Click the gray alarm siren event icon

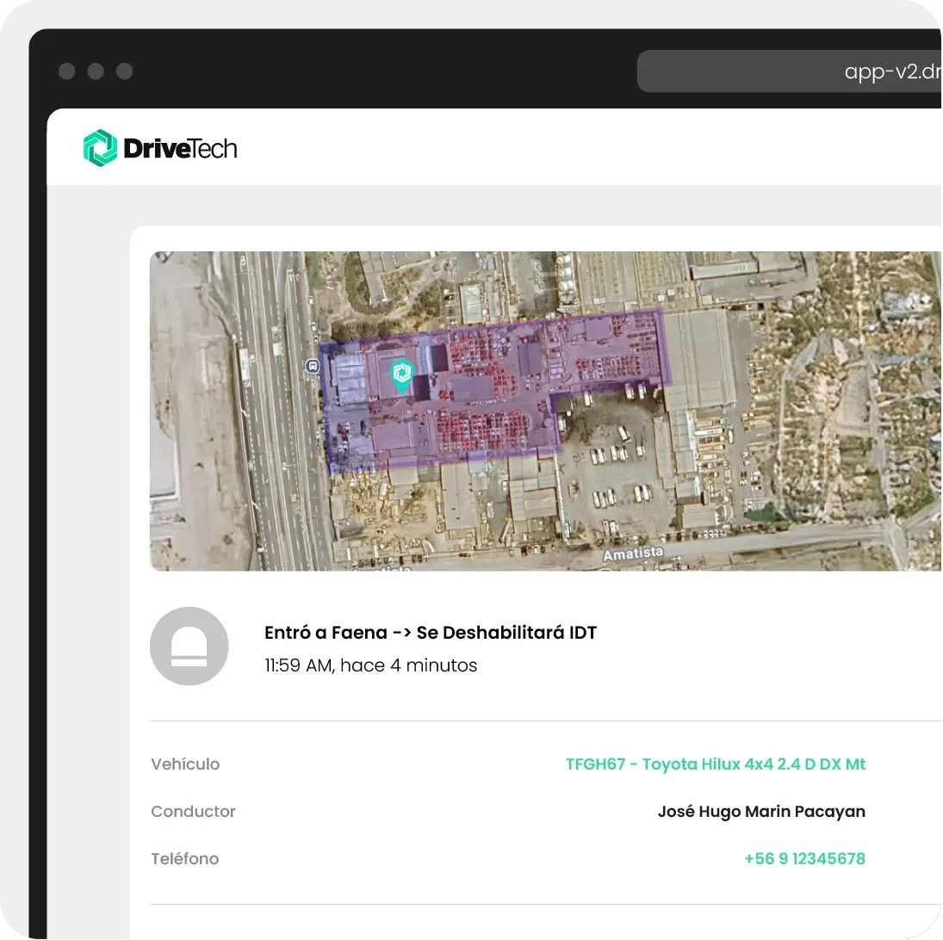pos(189,646)
